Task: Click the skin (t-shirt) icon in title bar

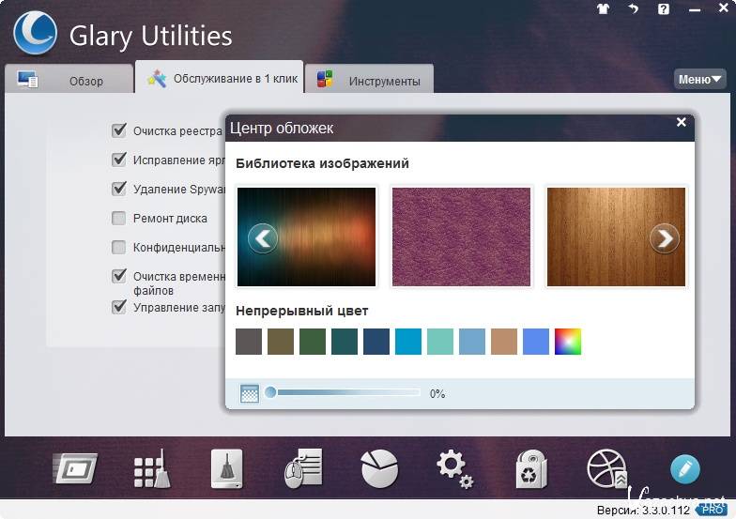Action: coord(603,9)
